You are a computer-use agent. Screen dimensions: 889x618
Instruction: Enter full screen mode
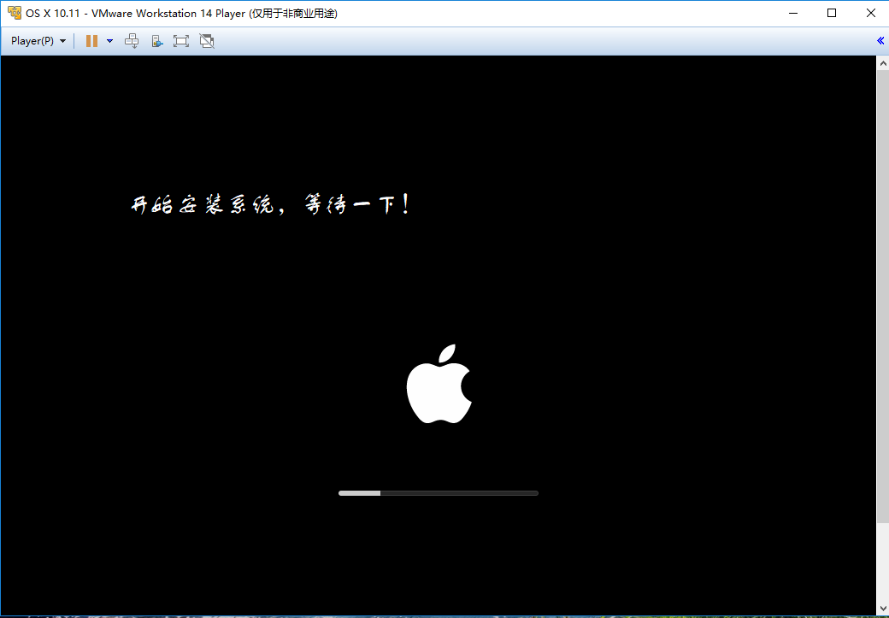pyautogui.click(x=181, y=41)
